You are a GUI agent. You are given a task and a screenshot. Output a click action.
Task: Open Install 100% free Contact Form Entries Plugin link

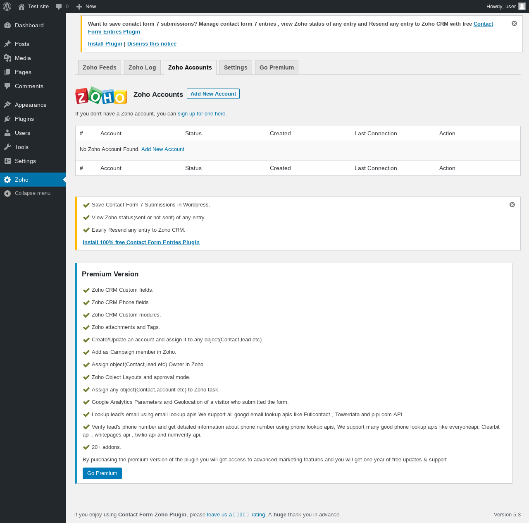pyautogui.click(x=141, y=242)
